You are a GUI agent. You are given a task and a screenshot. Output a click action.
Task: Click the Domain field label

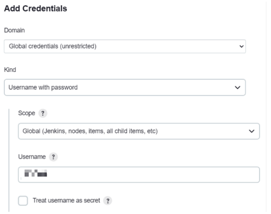(x=15, y=30)
